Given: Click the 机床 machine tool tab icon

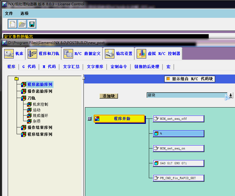Looking at the screenshot, I should click(x=9, y=54).
